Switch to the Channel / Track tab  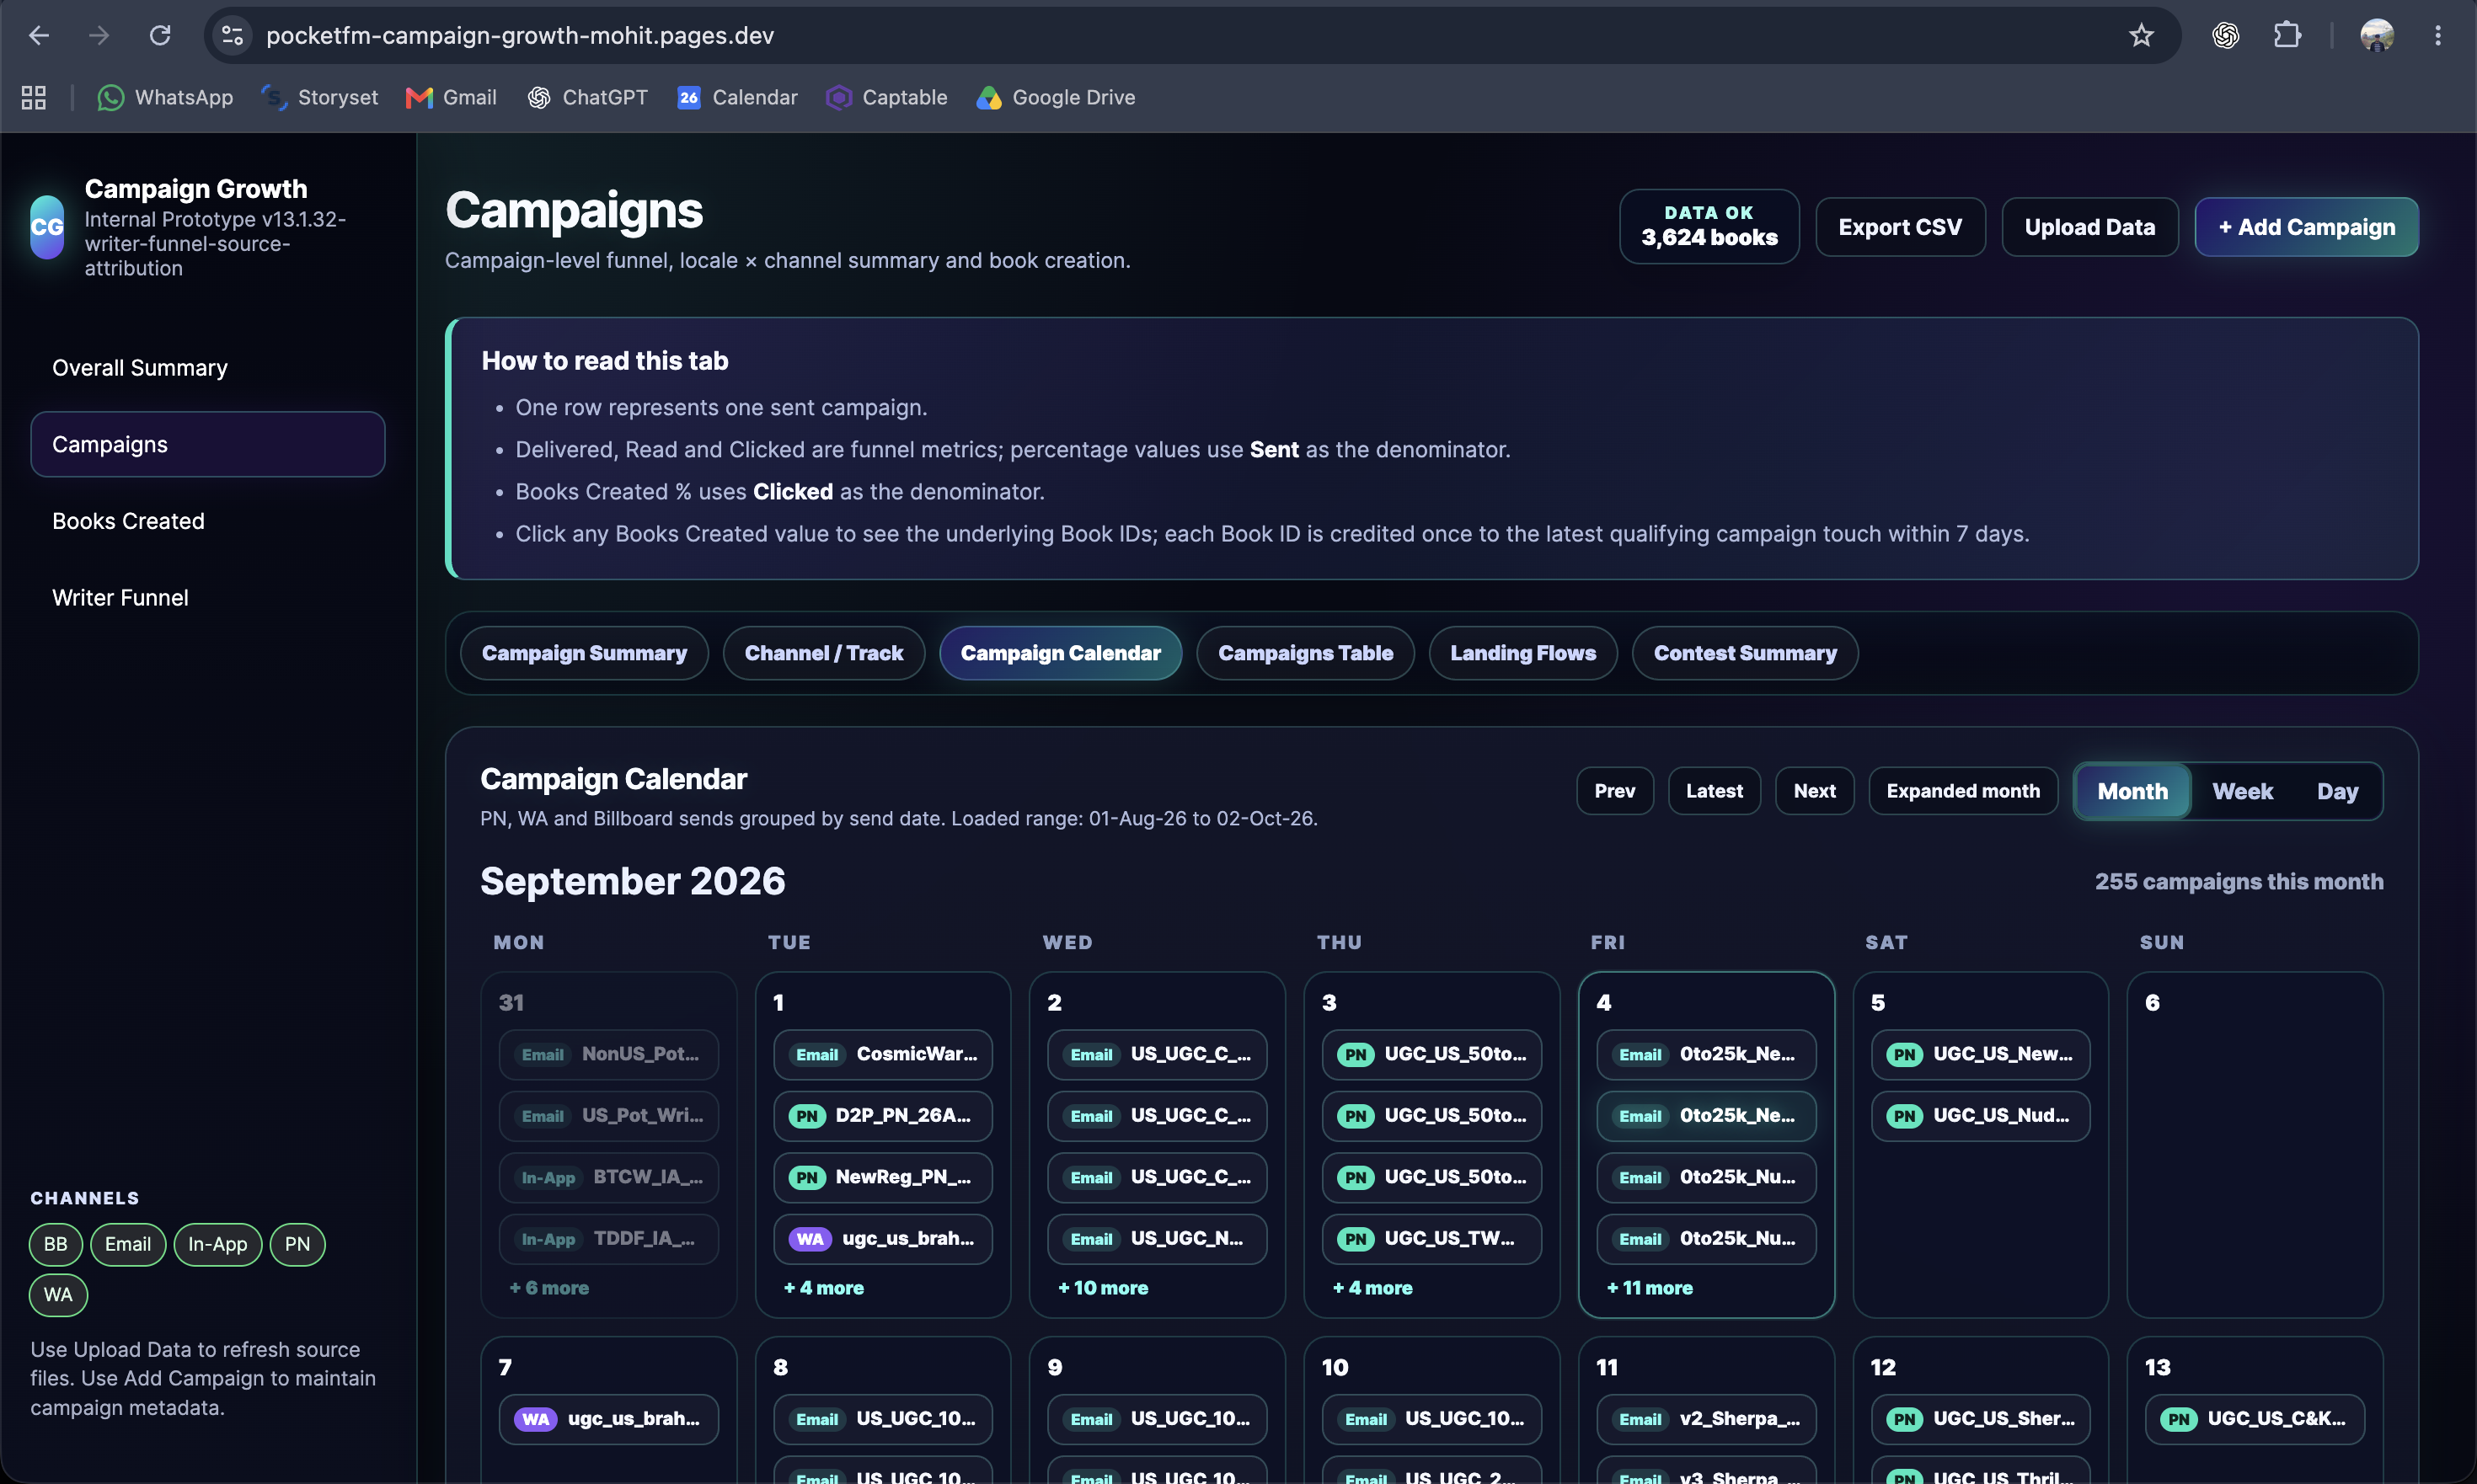coord(823,653)
